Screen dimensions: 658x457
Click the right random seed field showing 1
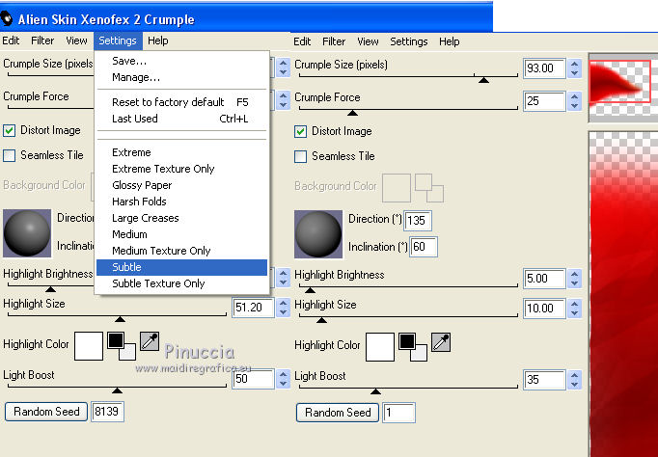[398, 413]
